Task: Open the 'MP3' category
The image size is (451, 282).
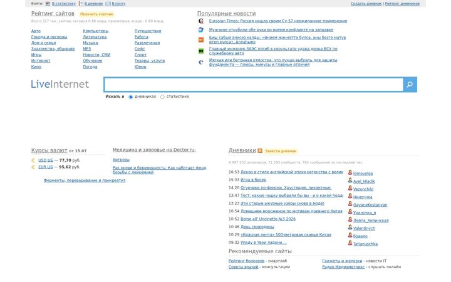Action: pos(87,49)
